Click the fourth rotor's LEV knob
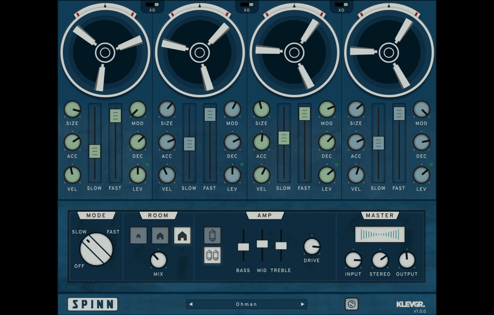494x315 pixels. tap(421, 175)
